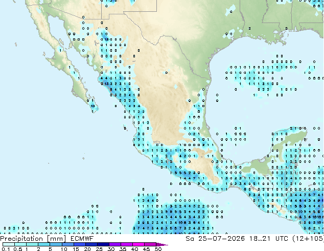Select the 0.1–0.5 mm legend color swatch
324x251 pixels.
click(x=9, y=244)
